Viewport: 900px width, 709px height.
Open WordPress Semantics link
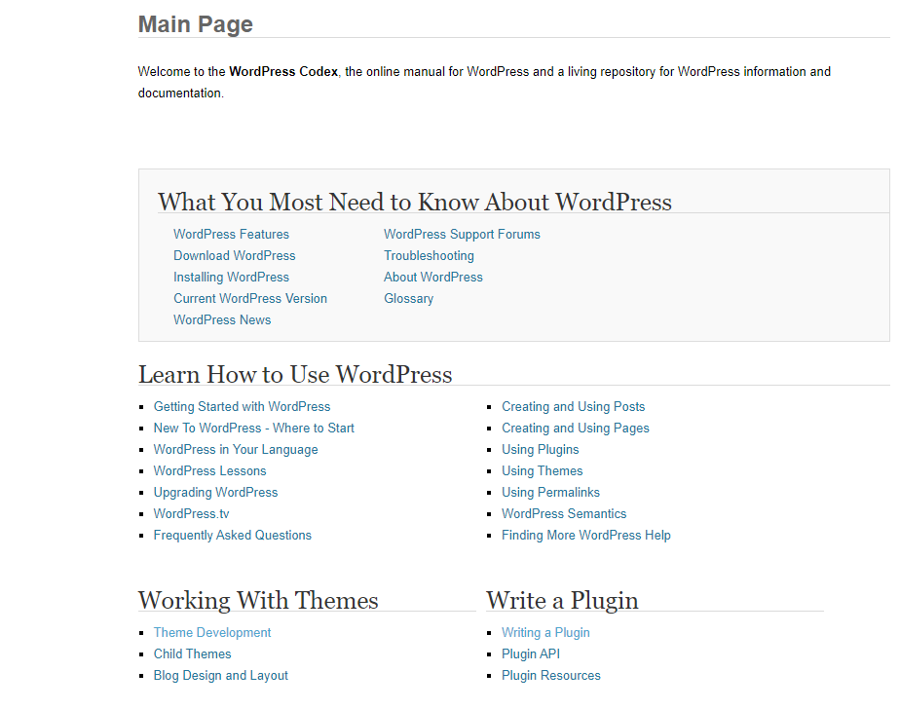point(564,514)
